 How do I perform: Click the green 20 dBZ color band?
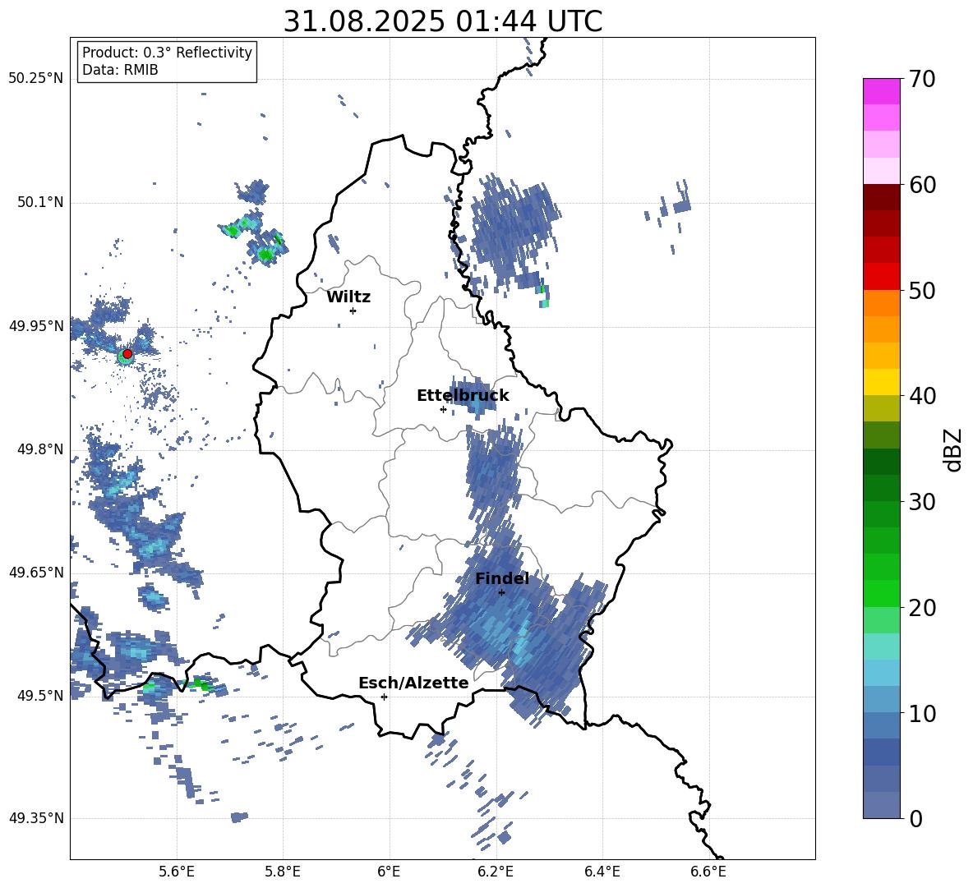(x=881, y=593)
